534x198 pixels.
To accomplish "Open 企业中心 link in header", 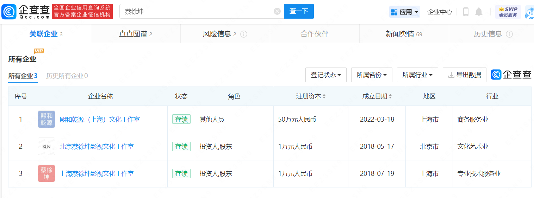I will click(440, 12).
